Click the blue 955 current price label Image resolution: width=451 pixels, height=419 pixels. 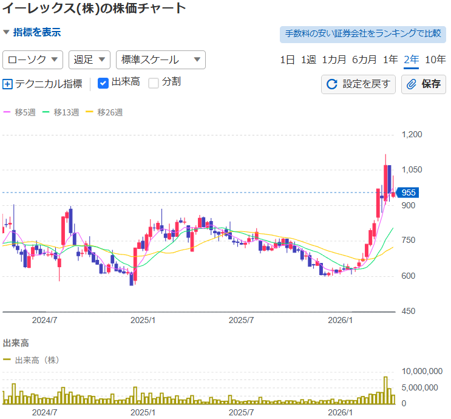click(408, 192)
